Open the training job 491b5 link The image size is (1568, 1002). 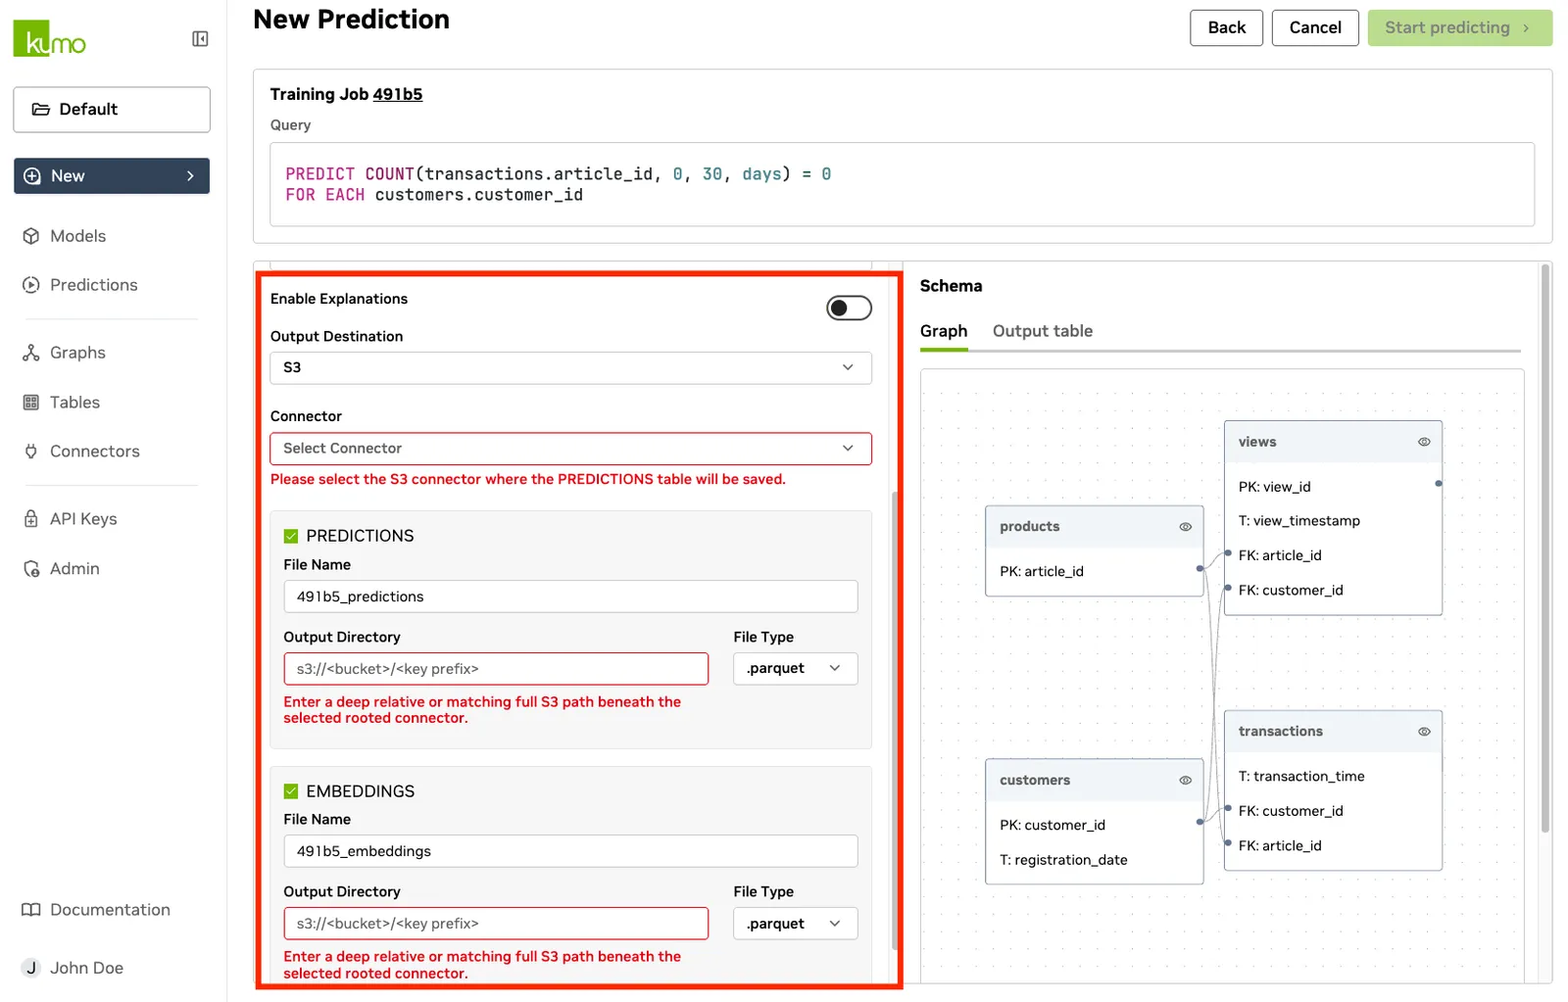[398, 94]
